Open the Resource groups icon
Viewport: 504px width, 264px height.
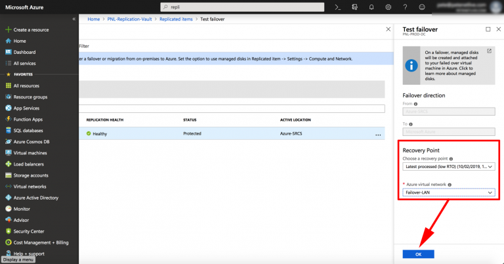tap(9, 97)
